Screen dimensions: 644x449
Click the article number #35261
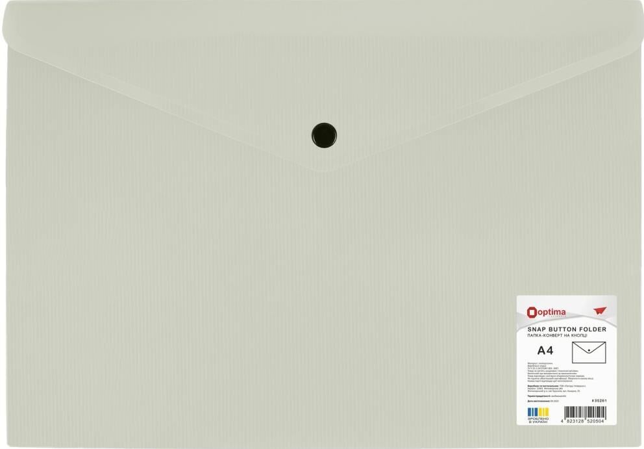[599, 401]
